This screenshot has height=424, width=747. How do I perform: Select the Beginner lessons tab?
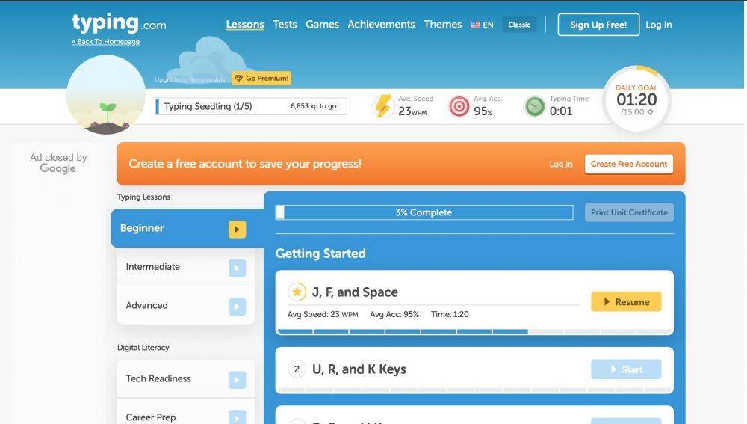click(x=187, y=228)
